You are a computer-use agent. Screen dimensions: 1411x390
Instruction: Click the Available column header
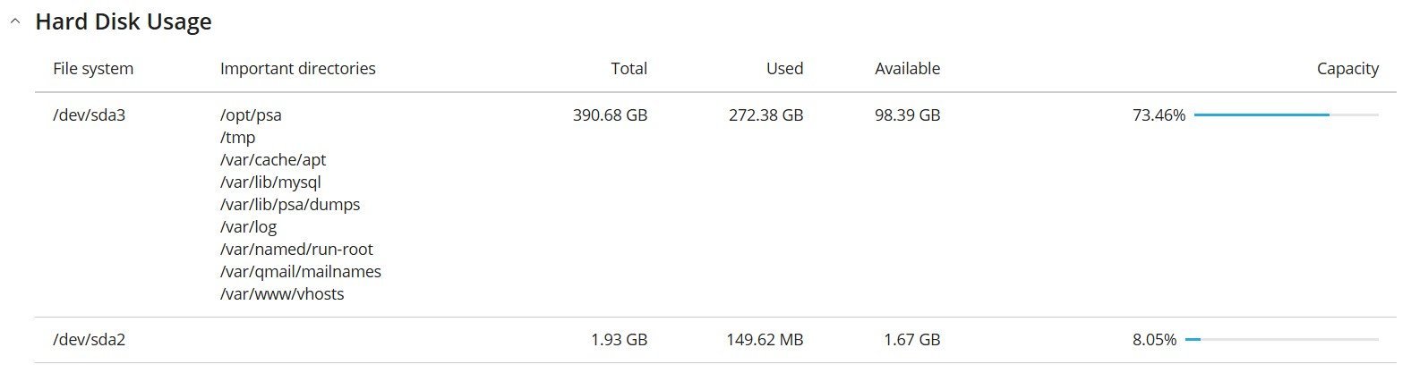point(908,68)
